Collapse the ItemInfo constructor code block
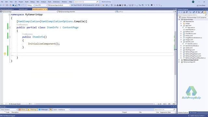 point(10,37)
